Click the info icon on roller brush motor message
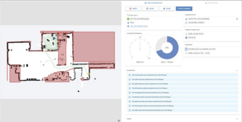The width and height of the screenshot is (242, 122). pos(129,110)
